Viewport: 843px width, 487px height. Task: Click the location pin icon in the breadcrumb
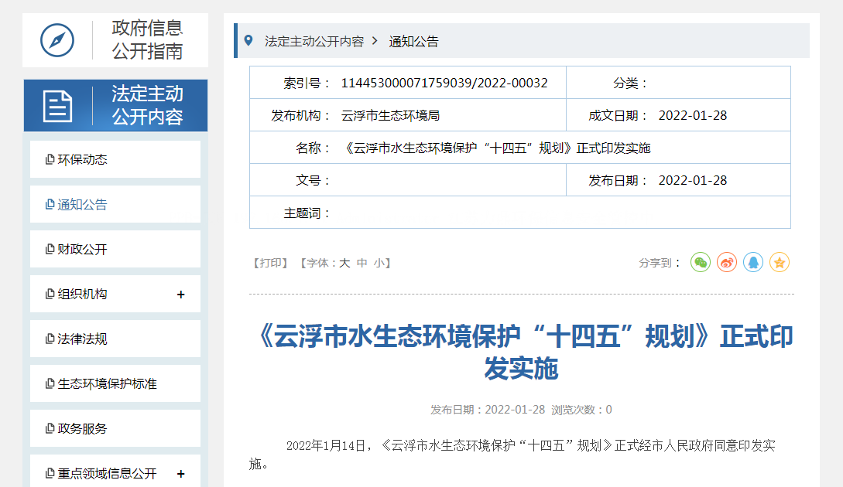click(x=248, y=41)
